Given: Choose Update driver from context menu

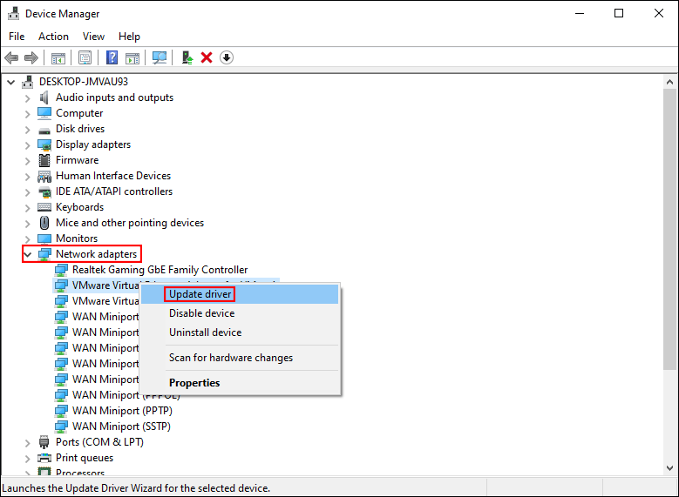Looking at the screenshot, I should (240, 294).
